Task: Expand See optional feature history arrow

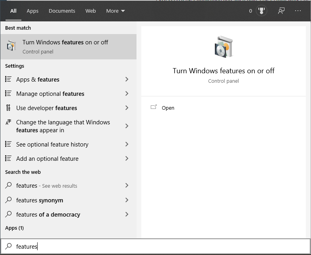Action: click(127, 144)
